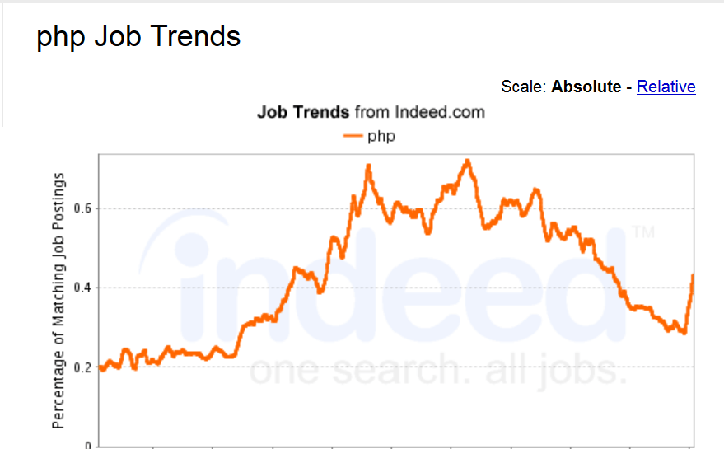Click the vertical "Percentage of Matching Job Postings" label
The image size is (724, 449).
(x=58, y=301)
